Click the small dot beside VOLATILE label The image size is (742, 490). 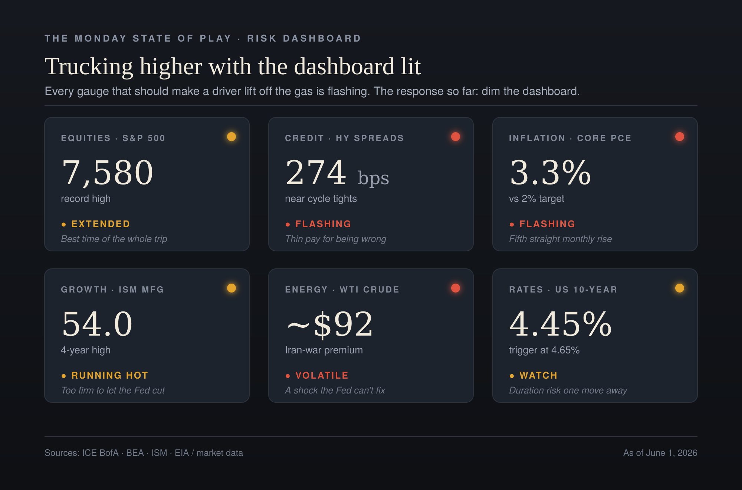[288, 376]
